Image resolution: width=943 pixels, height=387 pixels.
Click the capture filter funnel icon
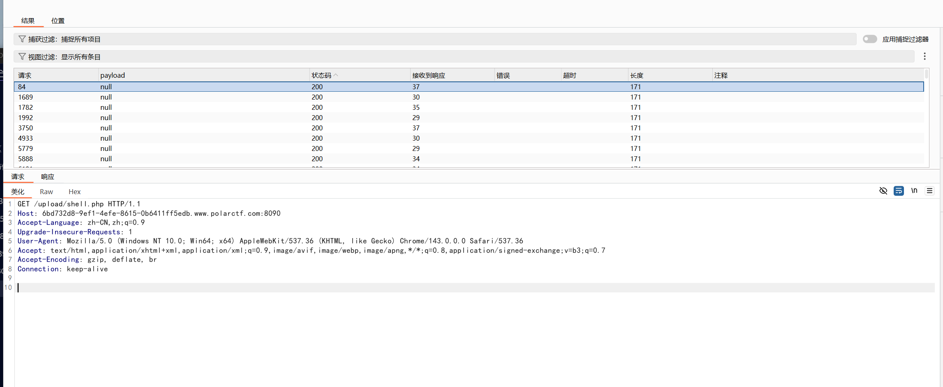[22, 39]
